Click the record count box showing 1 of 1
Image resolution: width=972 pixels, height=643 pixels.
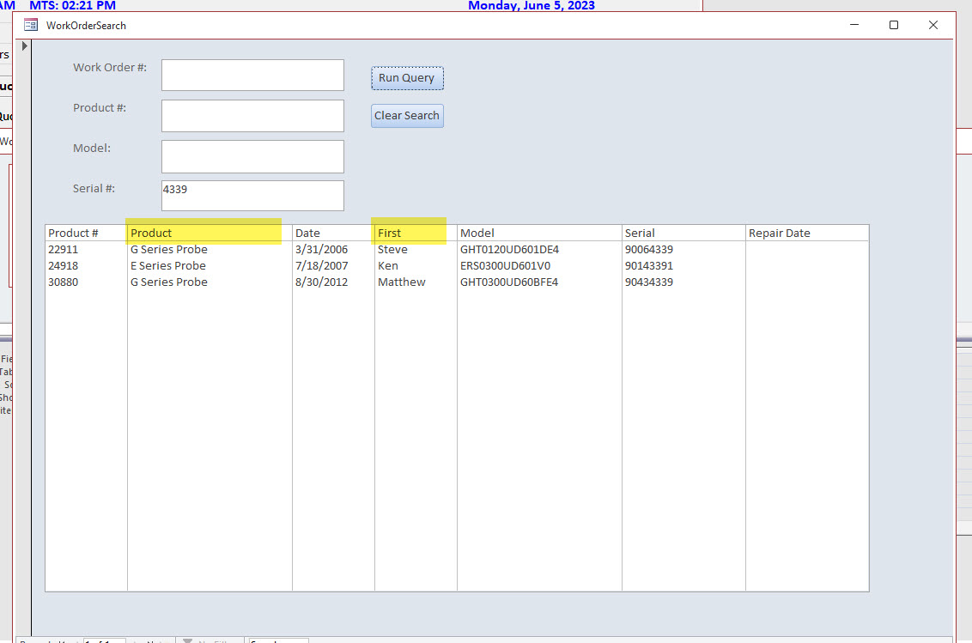point(103,640)
